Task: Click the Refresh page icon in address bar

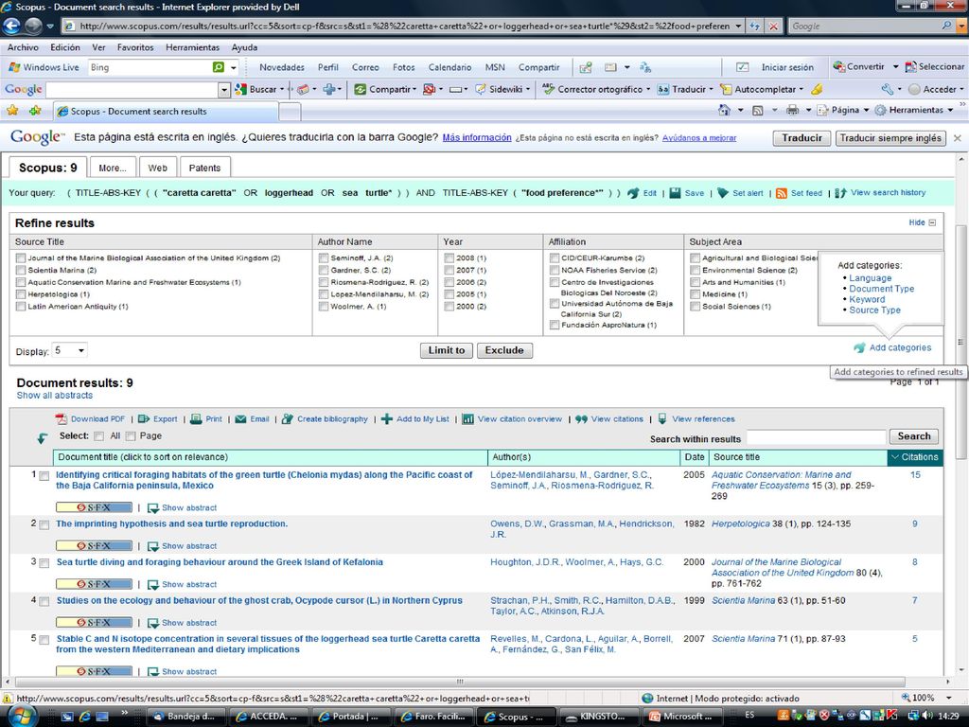Action: click(x=754, y=26)
